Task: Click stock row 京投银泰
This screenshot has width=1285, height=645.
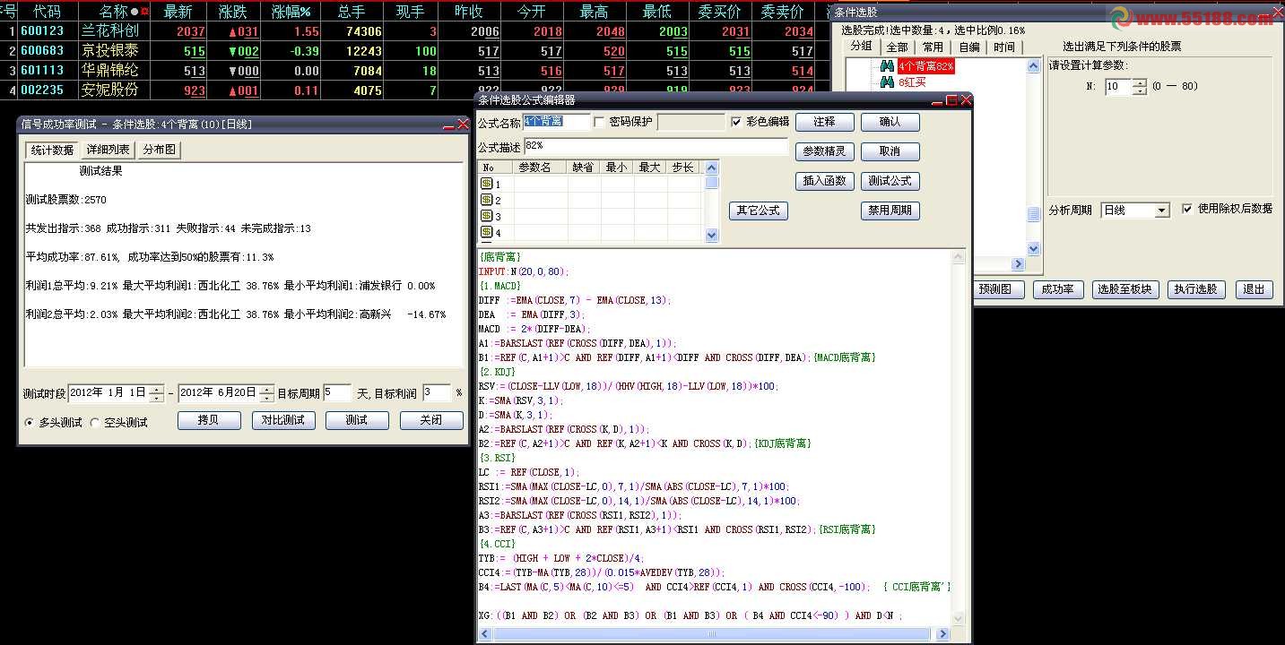Action: [x=413, y=51]
